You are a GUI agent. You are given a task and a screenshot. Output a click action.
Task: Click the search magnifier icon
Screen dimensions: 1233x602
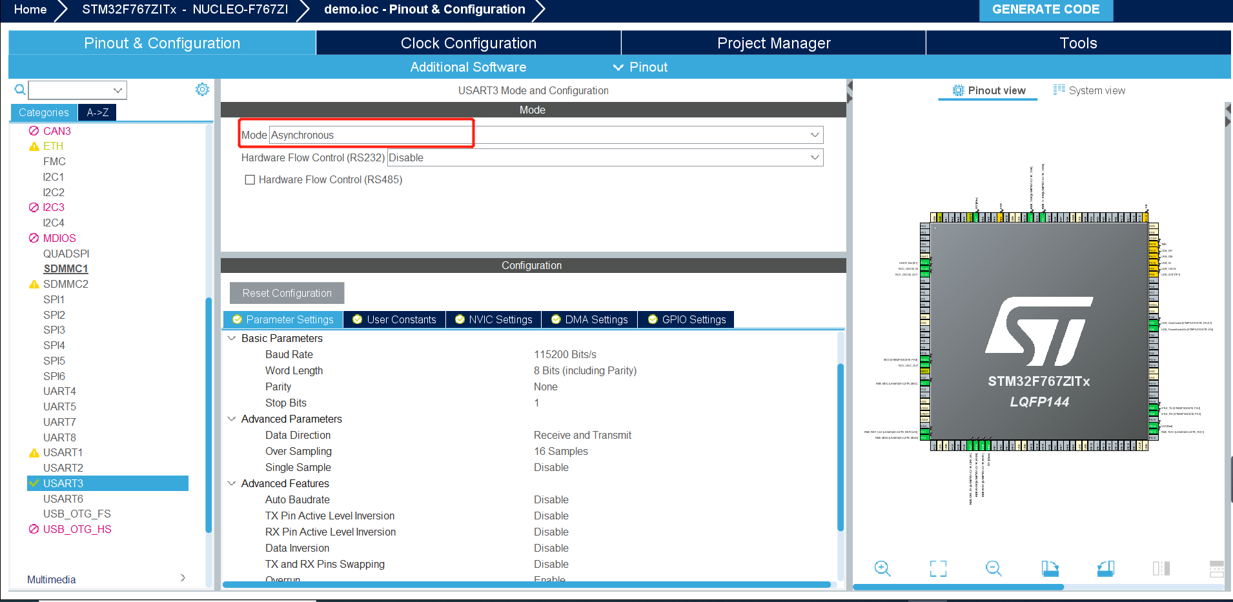click(x=20, y=90)
